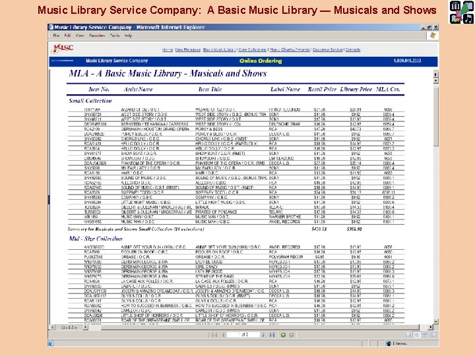
Task: Switch to continuous facing layout
Action: 425,335
